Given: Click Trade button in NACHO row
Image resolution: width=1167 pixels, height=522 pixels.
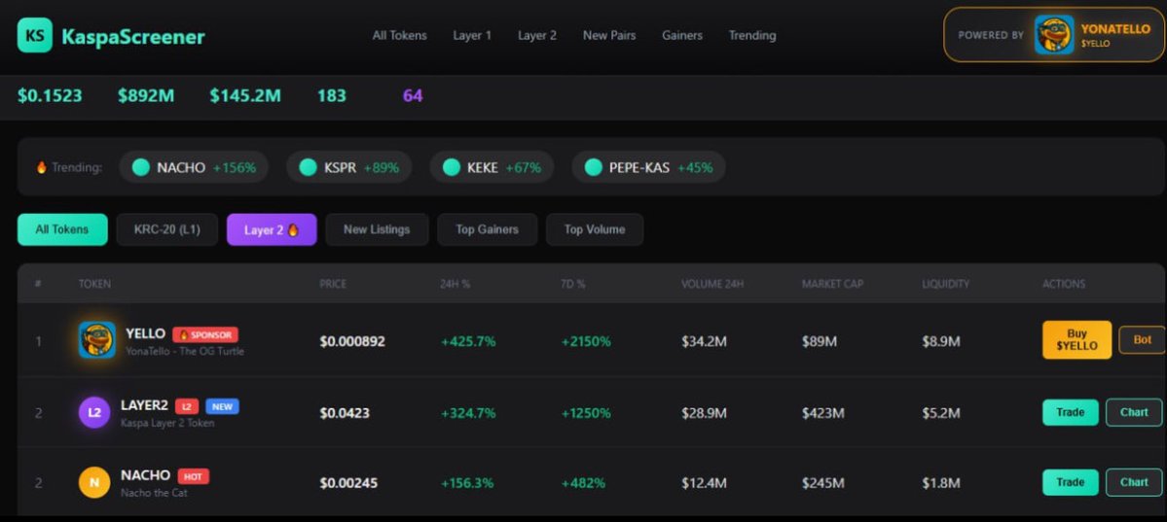Looking at the screenshot, I should pyautogui.click(x=1071, y=482).
